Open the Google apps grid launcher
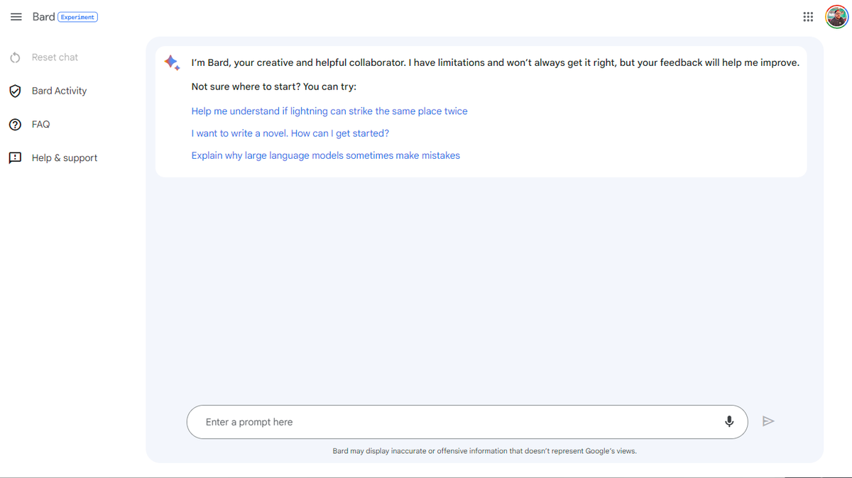Image resolution: width=852 pixels, height=478 pixels. [x=808, y=17]
